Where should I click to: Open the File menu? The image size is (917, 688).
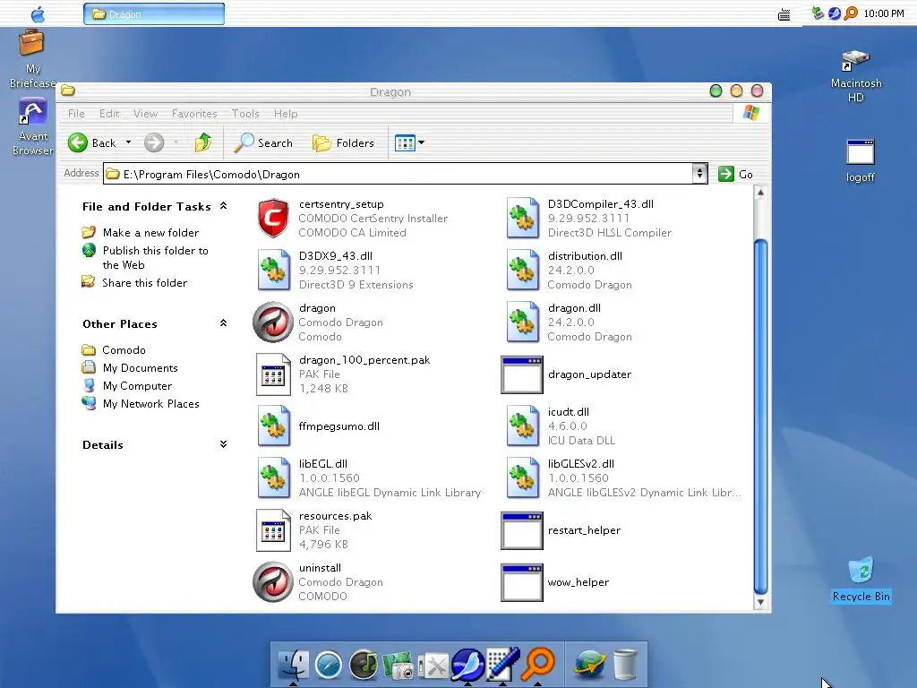point(76,114)
